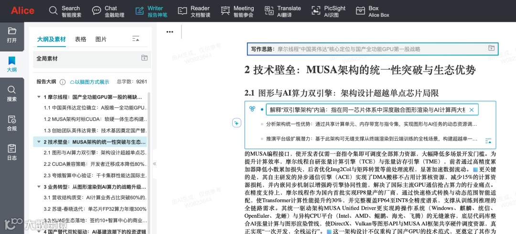Click the blue citation marker before 这一架构设计
Viewport: 516px width, 234px height.
tap(329, 232)
